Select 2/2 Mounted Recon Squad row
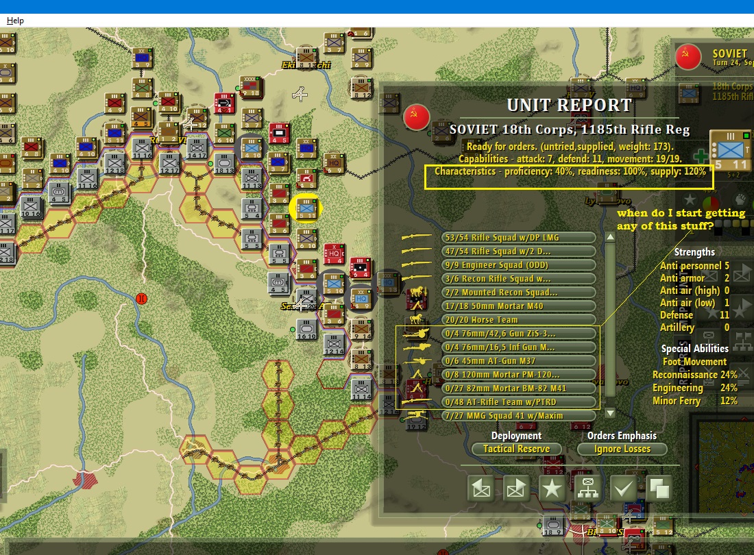 [x=519, y=292]
